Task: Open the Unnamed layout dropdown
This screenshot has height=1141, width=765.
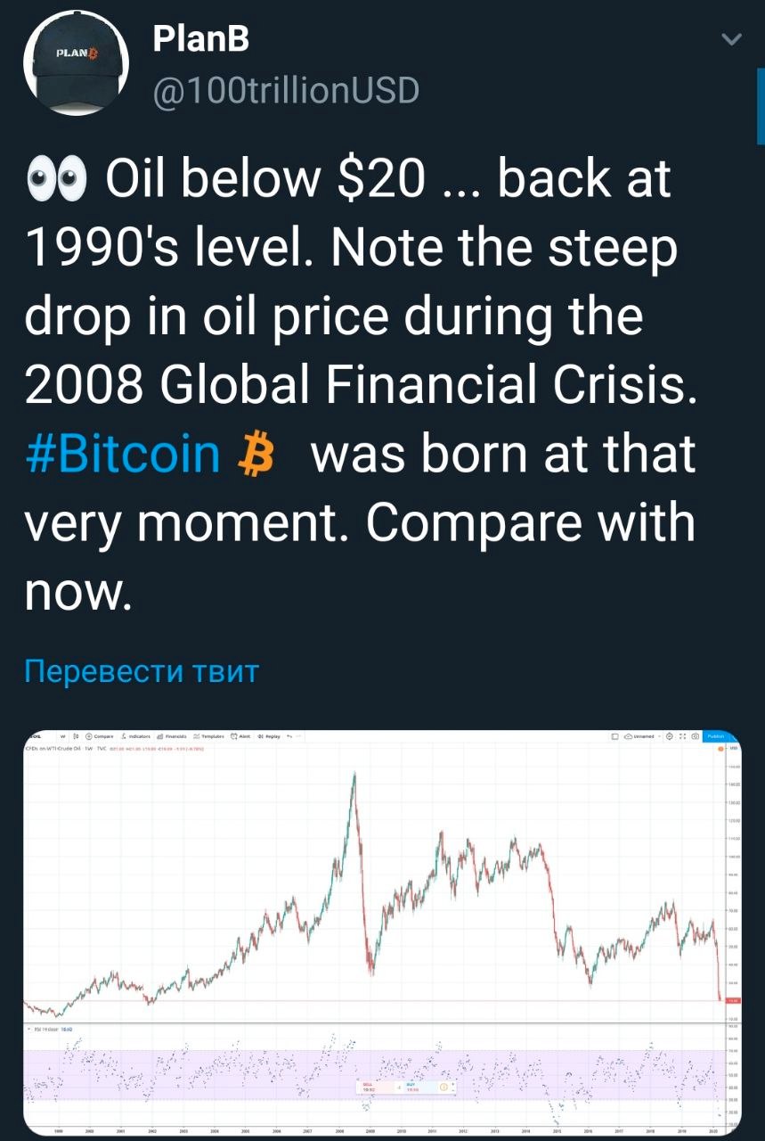Action: pos(643,736)
